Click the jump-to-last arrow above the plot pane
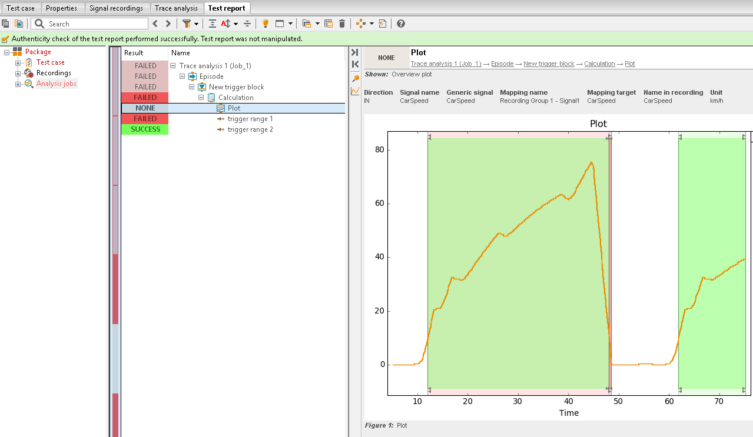 pyautogui.click(x=355, y=52)
